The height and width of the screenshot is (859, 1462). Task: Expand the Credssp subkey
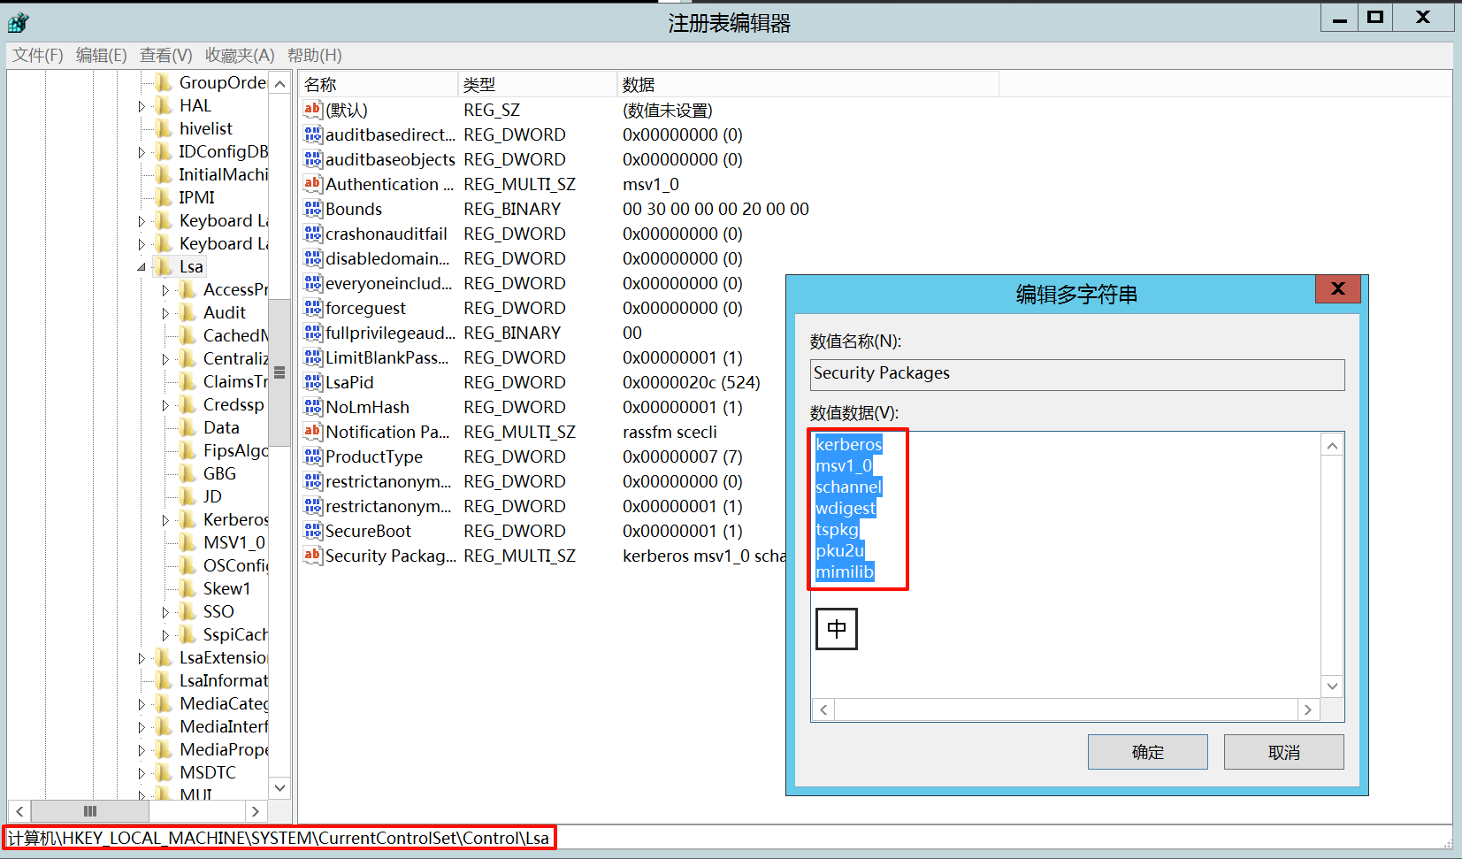(165, 405)
